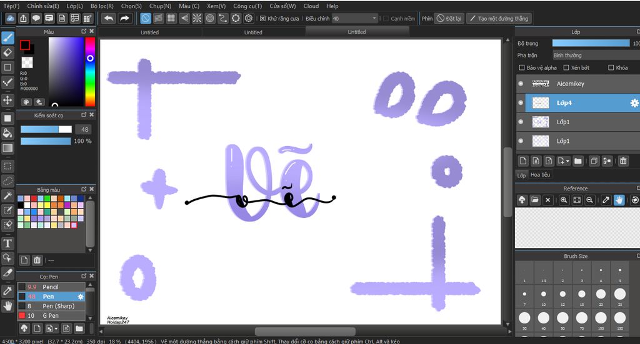Viewport: 640px width, 344px height.
Task: Toggle visibility of the bottom Lớp1 layer
Action: [521, 141]
